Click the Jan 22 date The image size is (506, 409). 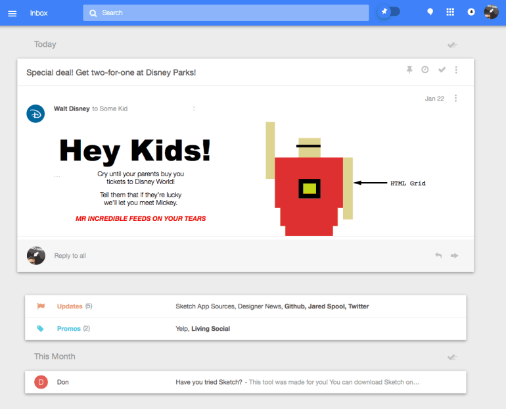click(434, 99)
